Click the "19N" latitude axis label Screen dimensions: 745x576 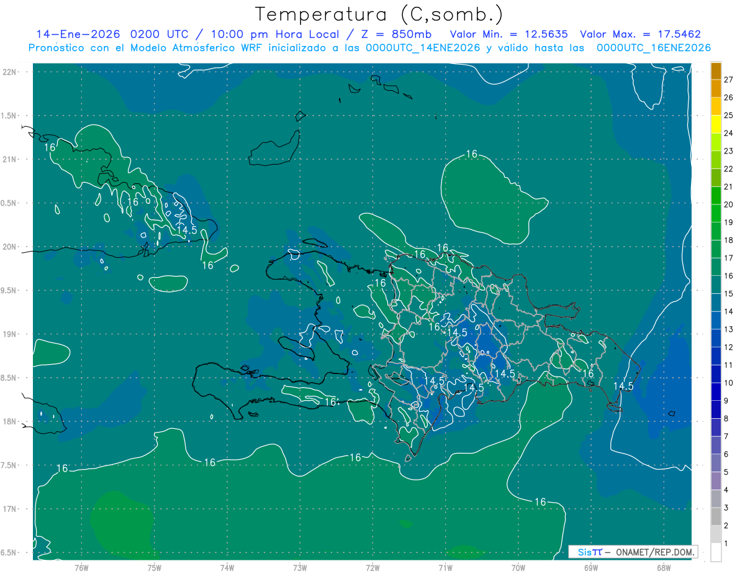pos(9,334)
